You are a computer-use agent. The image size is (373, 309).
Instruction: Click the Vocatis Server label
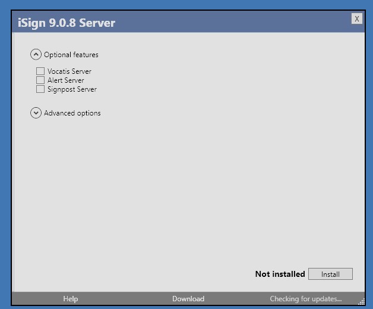tap(69, 71)
